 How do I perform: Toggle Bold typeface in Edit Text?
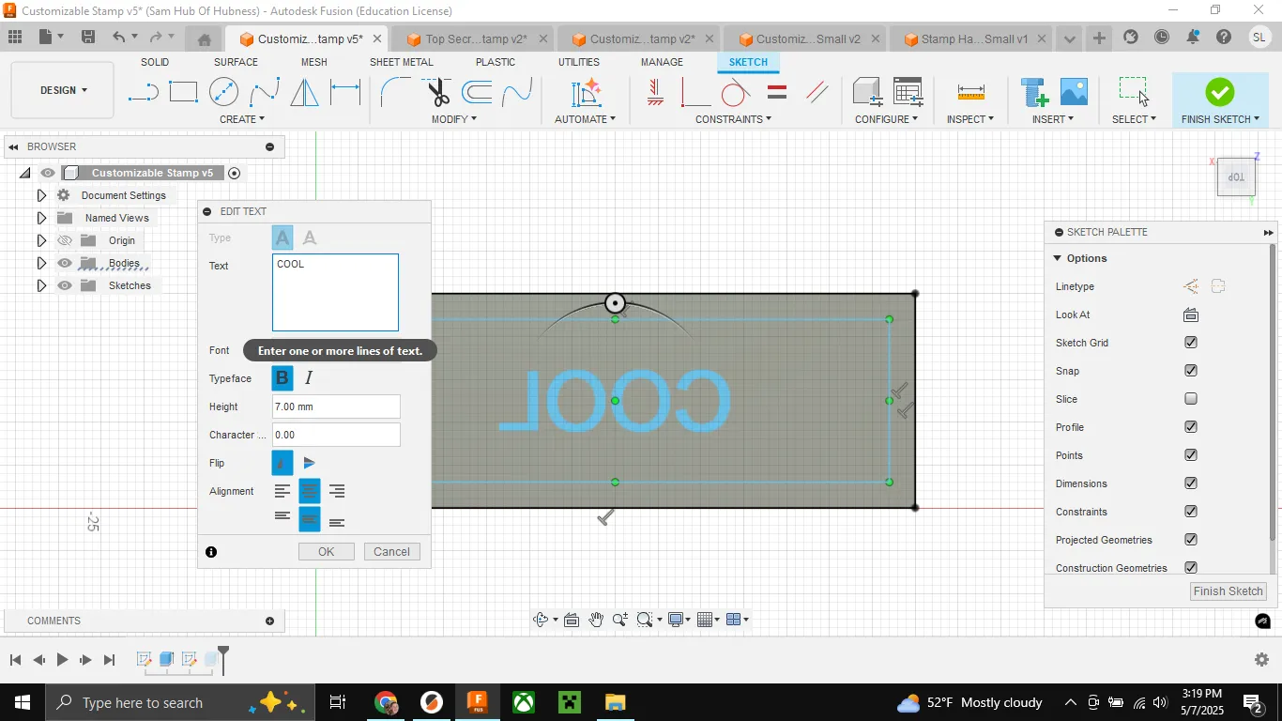pos(282,378)
